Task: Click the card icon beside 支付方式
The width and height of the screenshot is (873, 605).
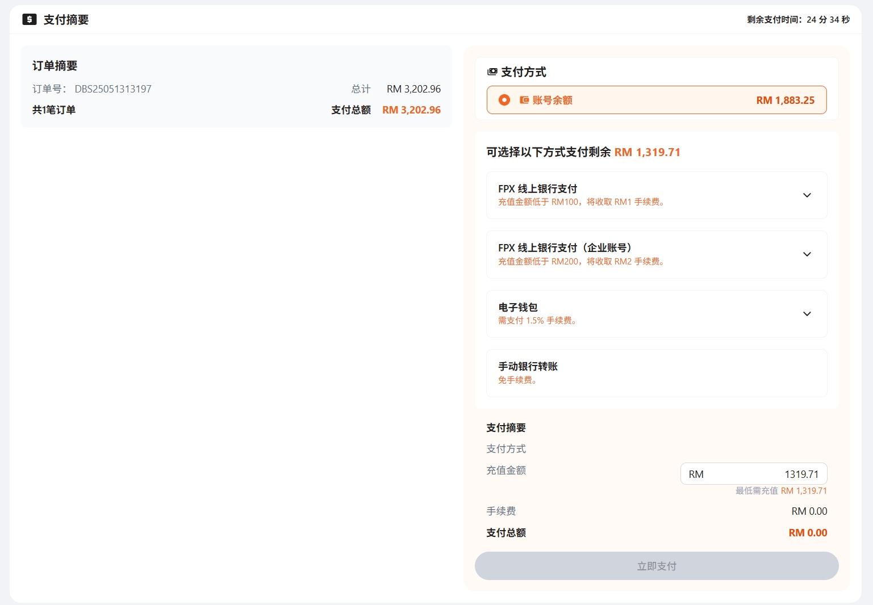Action: tap(492, 72)
